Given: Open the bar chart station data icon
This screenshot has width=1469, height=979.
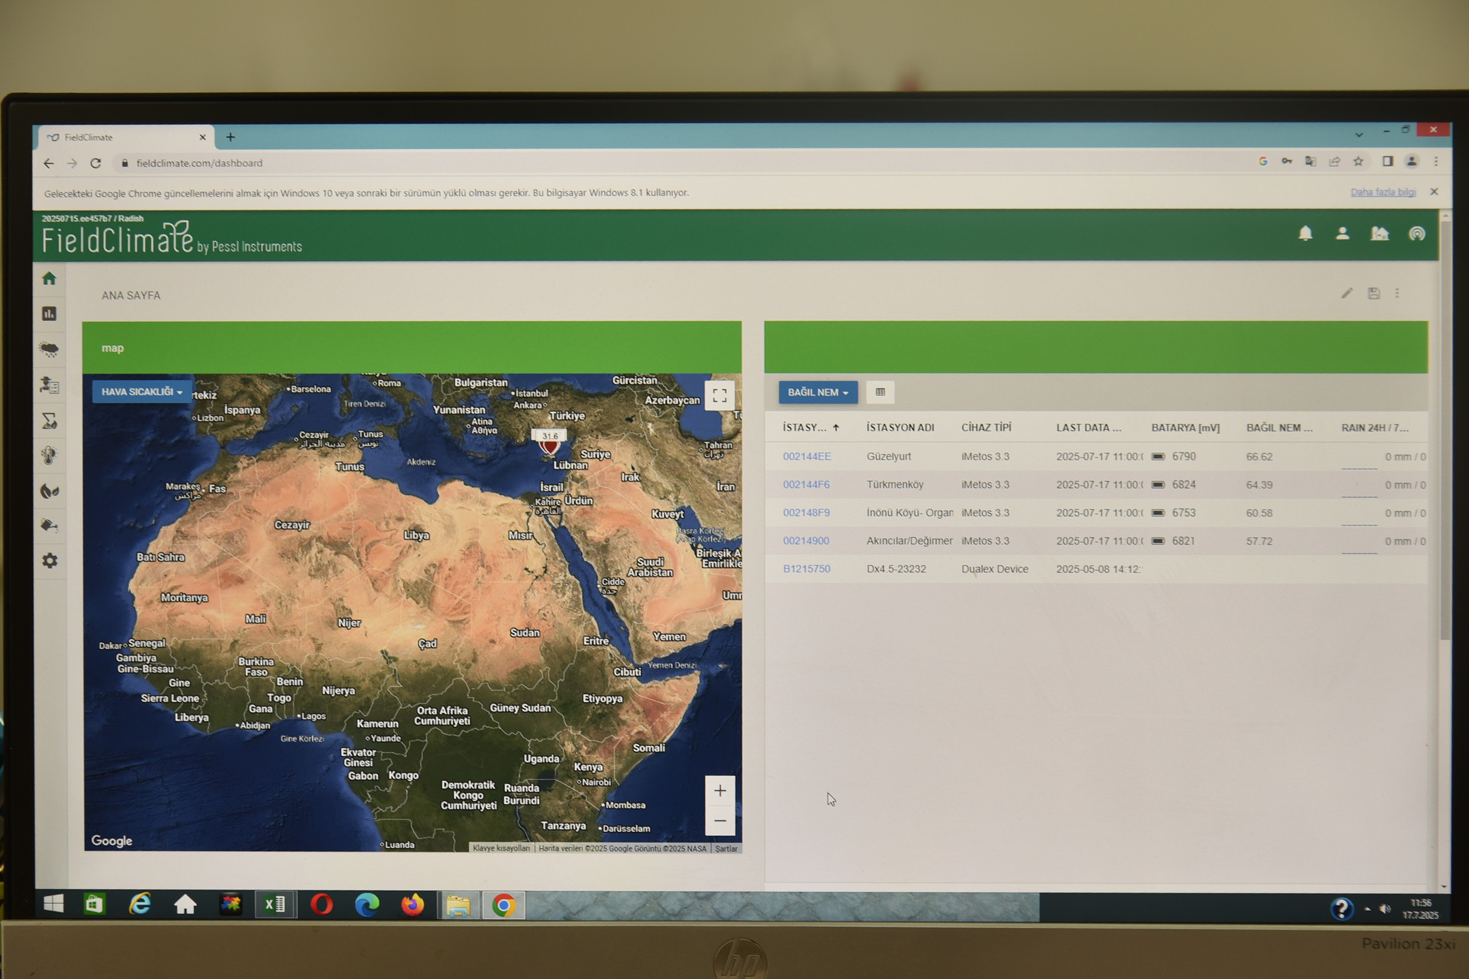Looking at the screenshot, I should pyautogui.click(x=49, y=314).
